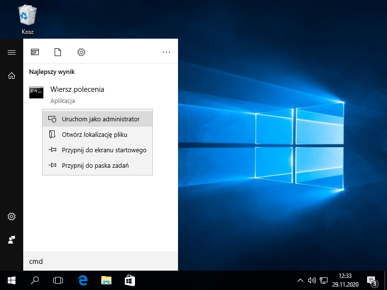Go to the Home icon in search sidebar
This screenshot has width=387, height=290.
(x=12, y=76)
